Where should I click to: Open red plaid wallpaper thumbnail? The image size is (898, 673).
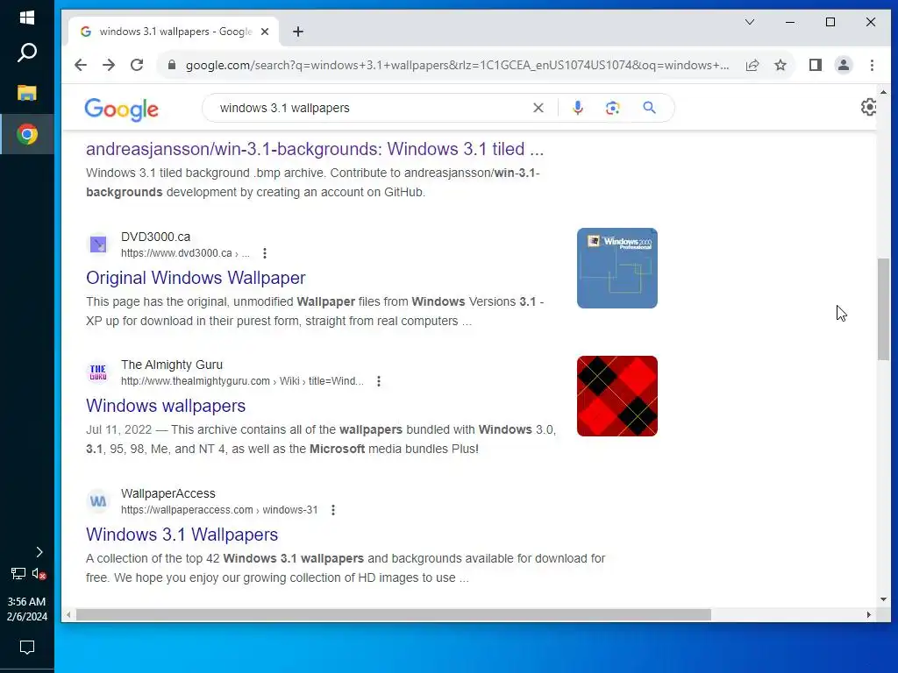point(616,396)
